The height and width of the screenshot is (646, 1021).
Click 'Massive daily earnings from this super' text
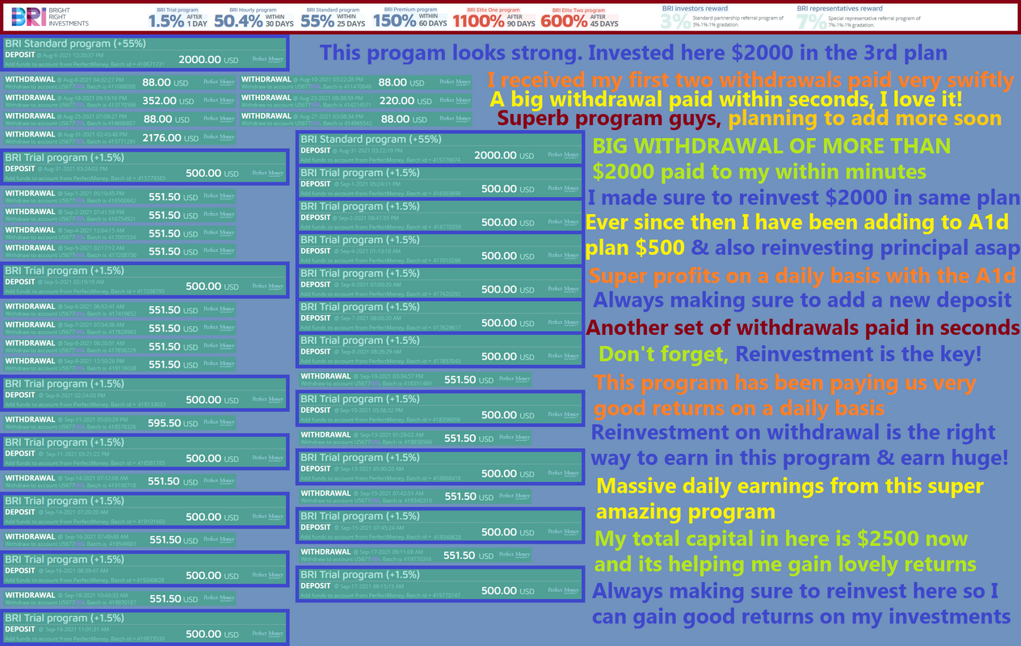[790, 486]
